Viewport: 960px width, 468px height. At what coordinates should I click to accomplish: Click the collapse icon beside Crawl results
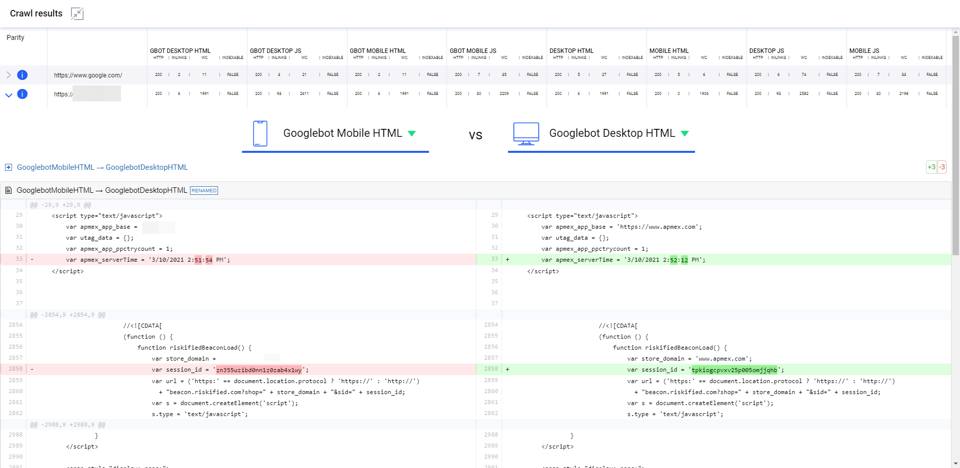click(77, 13)
